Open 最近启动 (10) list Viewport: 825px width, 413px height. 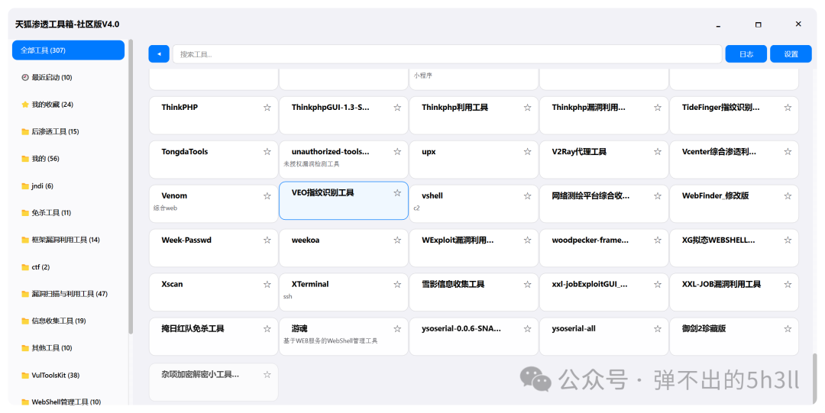click(x=69, y=77)
